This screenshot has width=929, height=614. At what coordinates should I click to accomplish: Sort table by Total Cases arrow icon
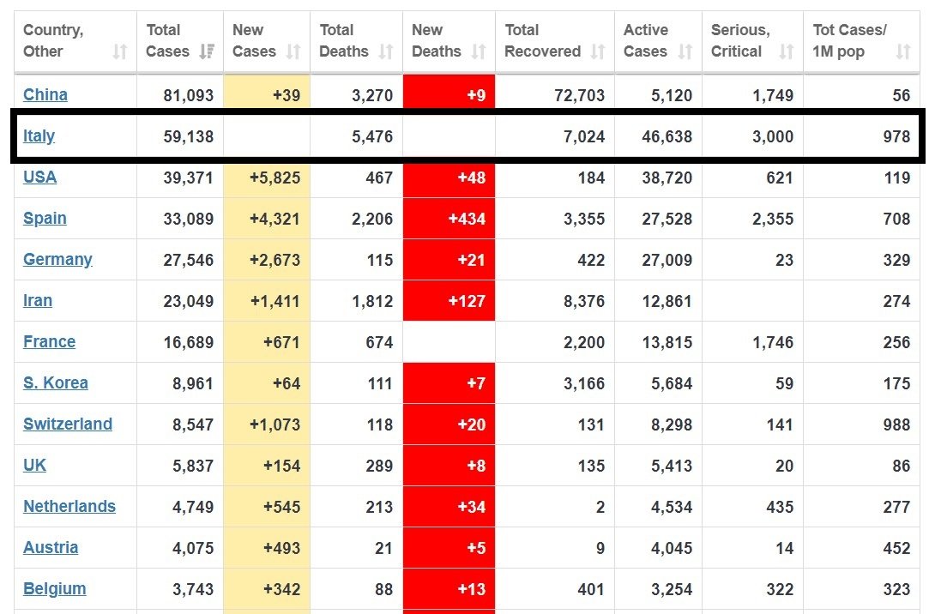tap(207, 51)
